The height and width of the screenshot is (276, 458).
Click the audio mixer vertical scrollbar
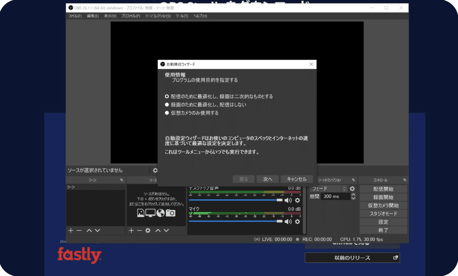coord(304,210)
